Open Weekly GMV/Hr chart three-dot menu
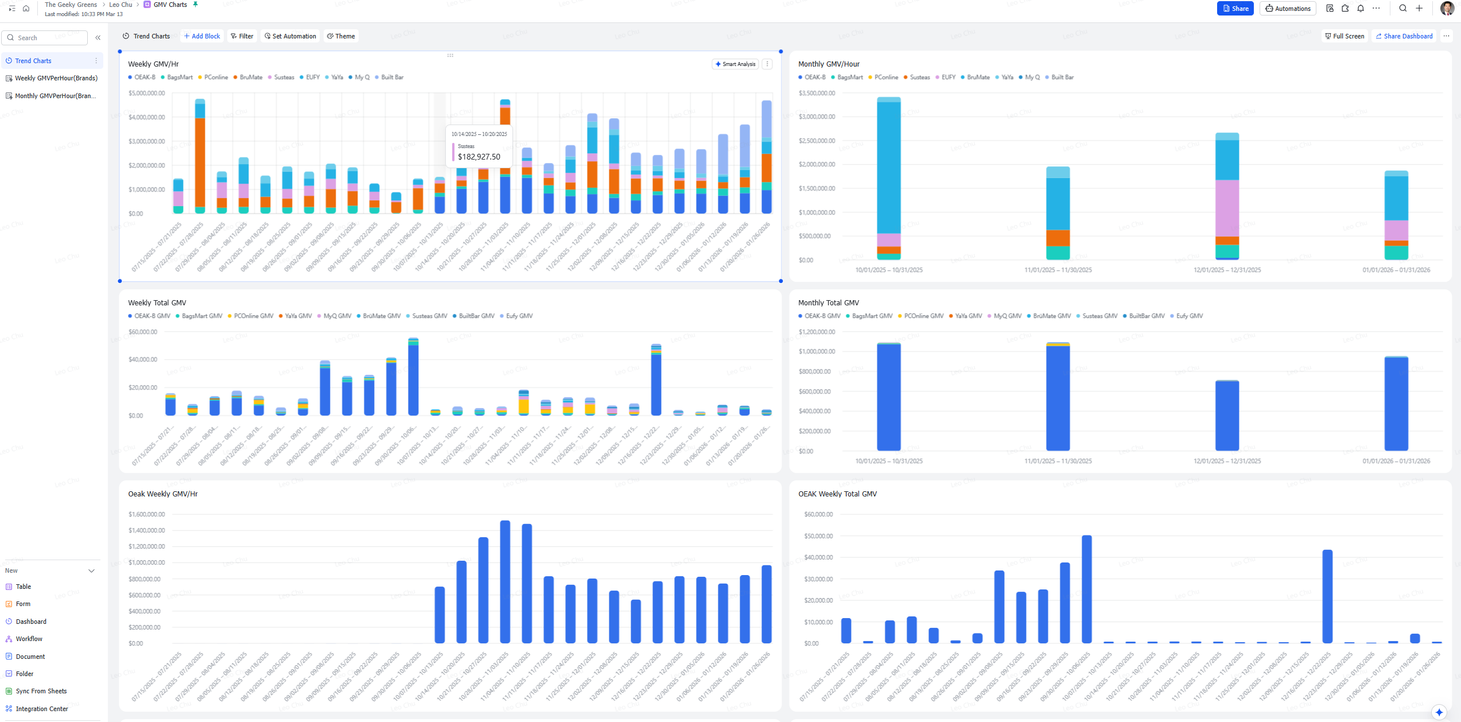 (767, 64)
